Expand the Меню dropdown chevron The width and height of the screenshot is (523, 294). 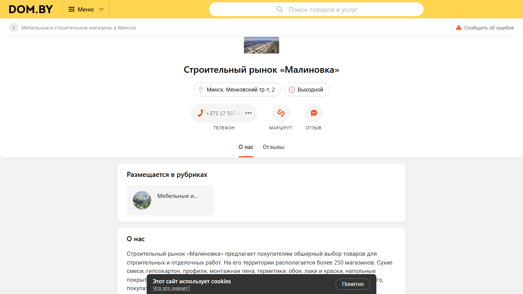pyautogui.click(x=101, y=9)
